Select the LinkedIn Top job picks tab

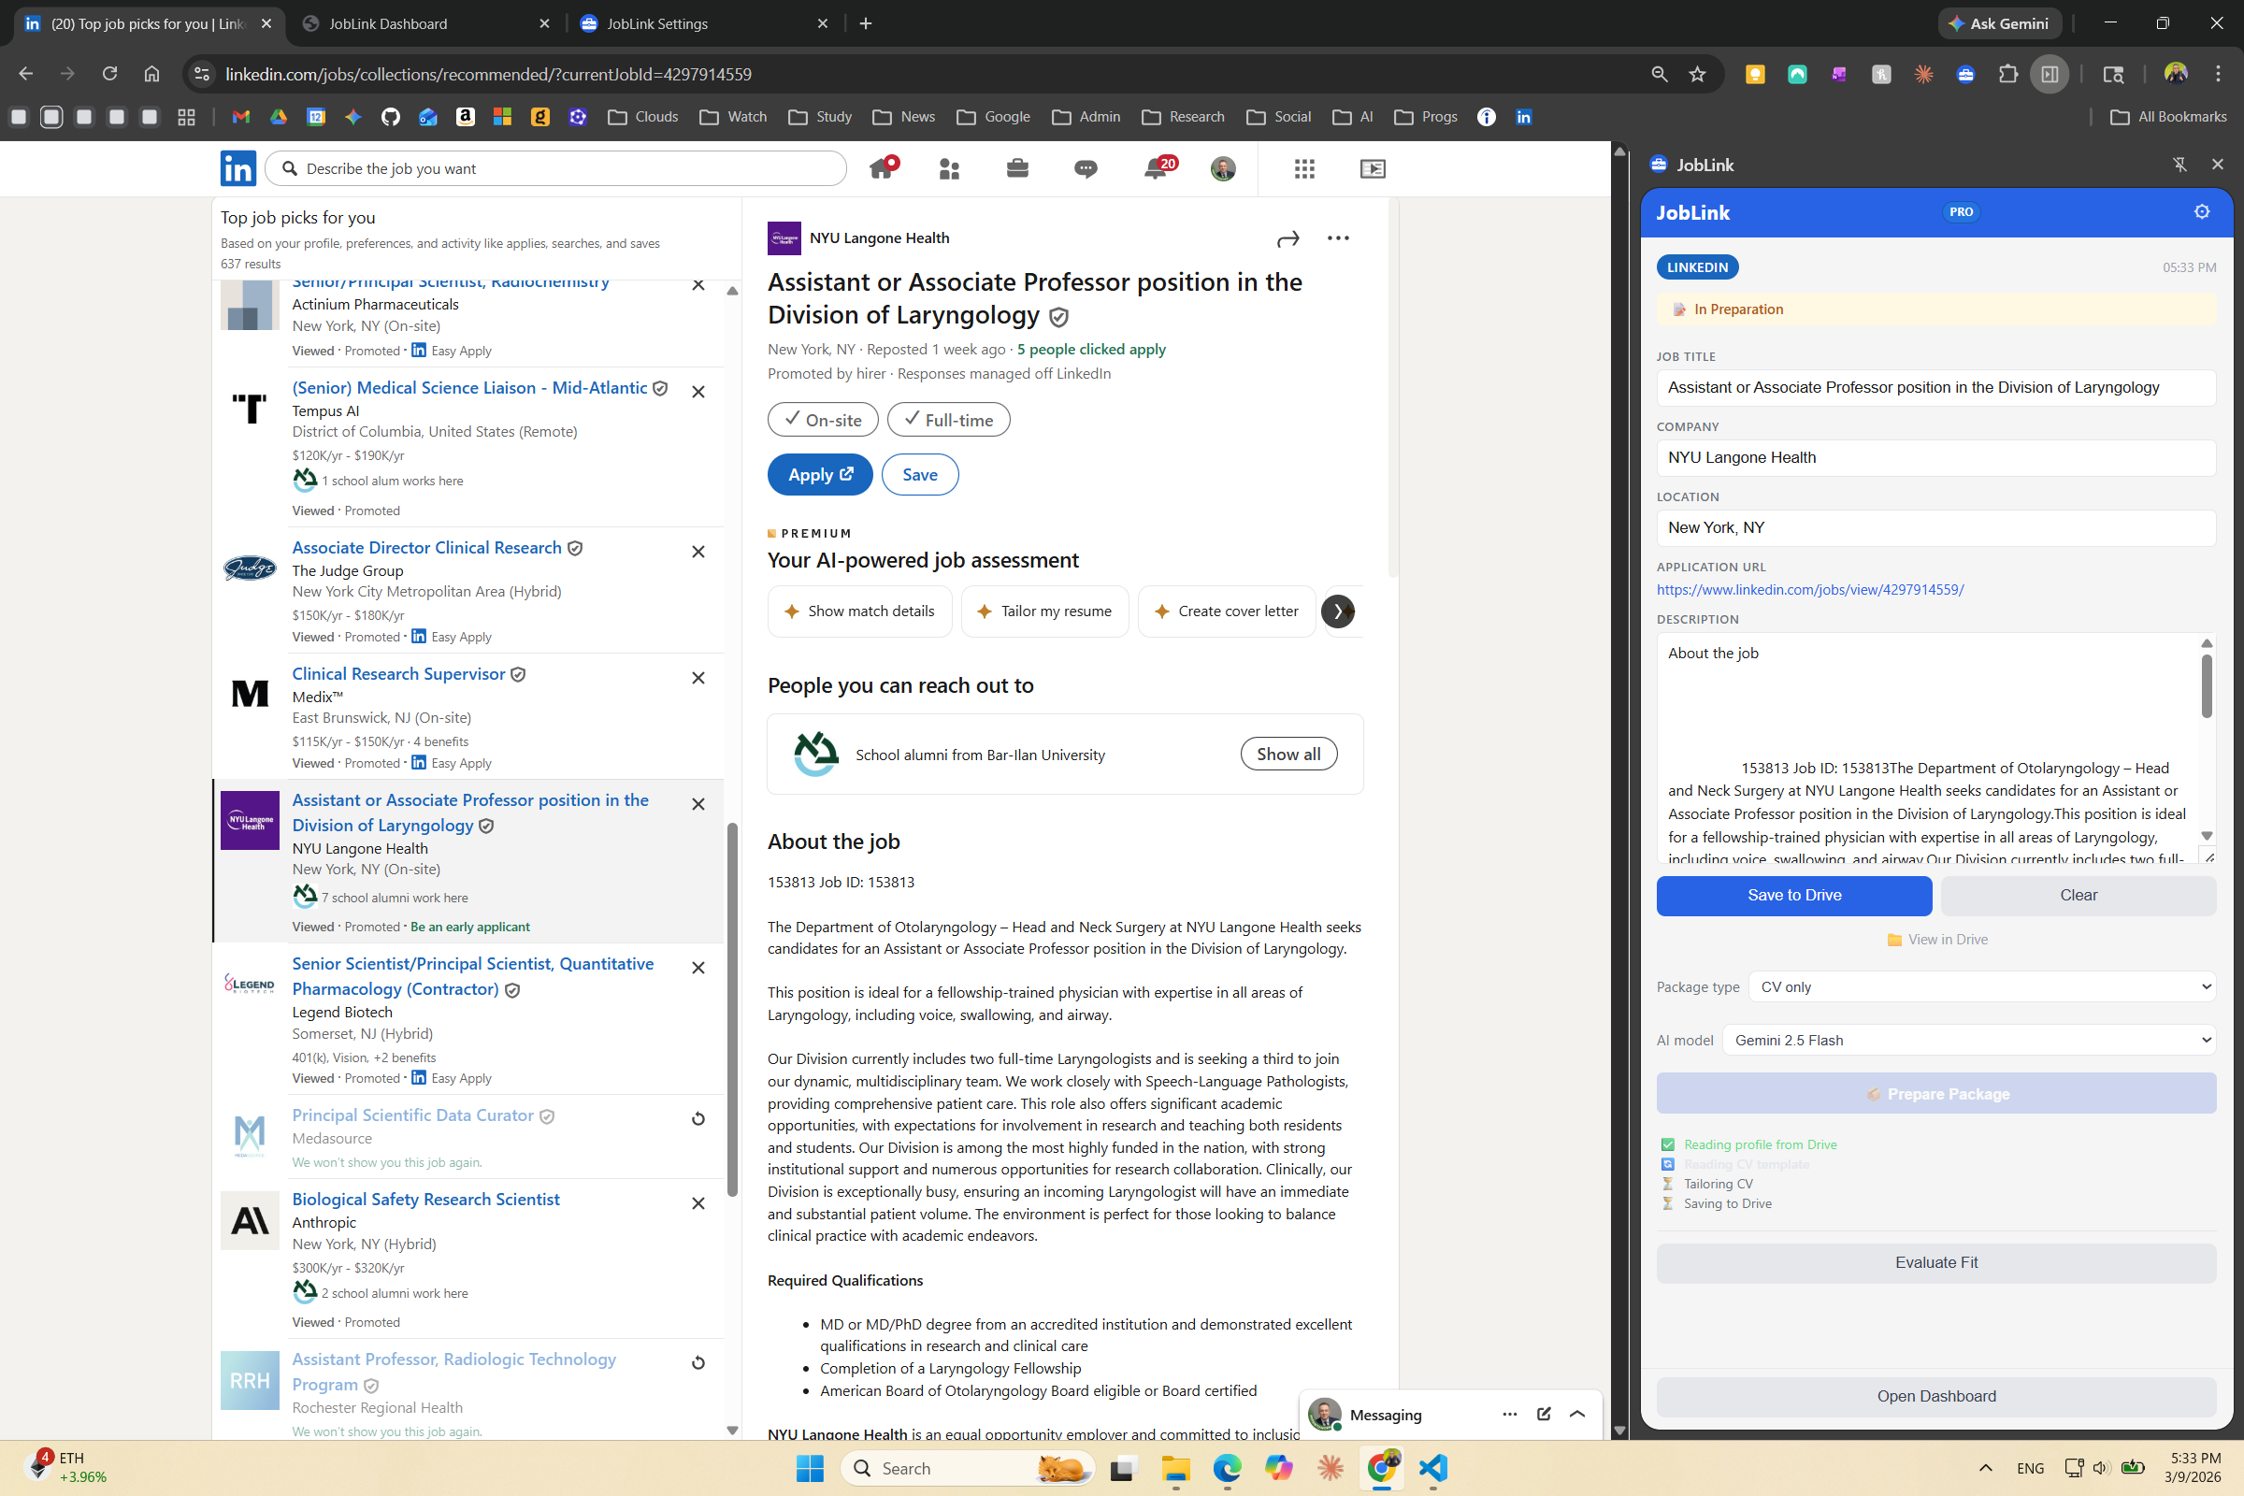148,24
